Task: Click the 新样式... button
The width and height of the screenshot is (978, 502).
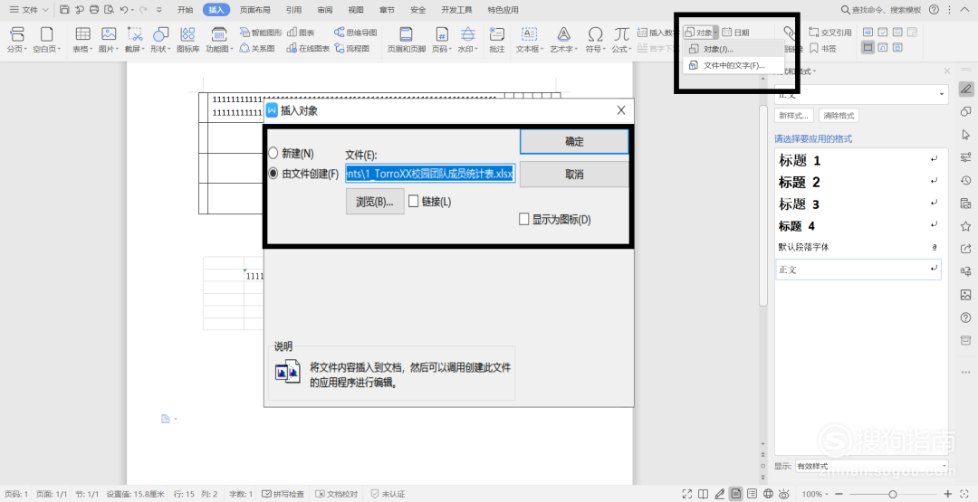Action: click(x=794, y=115)
